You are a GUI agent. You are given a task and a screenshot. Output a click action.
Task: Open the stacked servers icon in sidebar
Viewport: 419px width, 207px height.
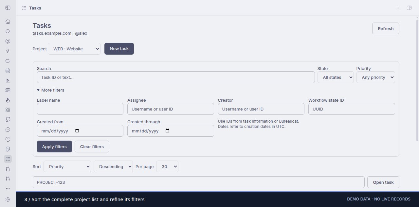pyautogui.click(x=8, y=90)
